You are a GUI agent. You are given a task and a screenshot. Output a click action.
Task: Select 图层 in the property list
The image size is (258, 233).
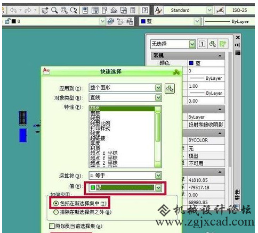95,113
